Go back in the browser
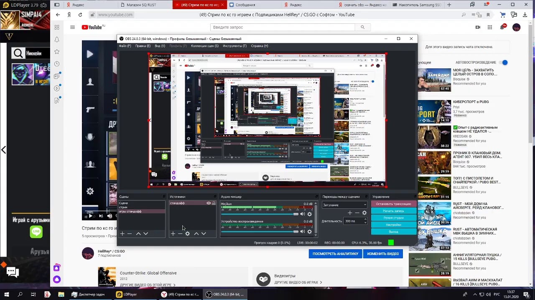Image resolution: width=535 pixels, height=300 pixels. coord(58,15)
